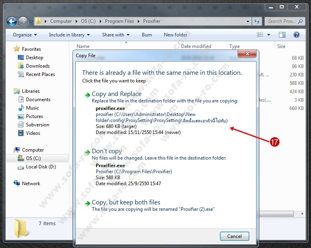
Task: Click the folder icon in address bar
Action: (38, 21)
